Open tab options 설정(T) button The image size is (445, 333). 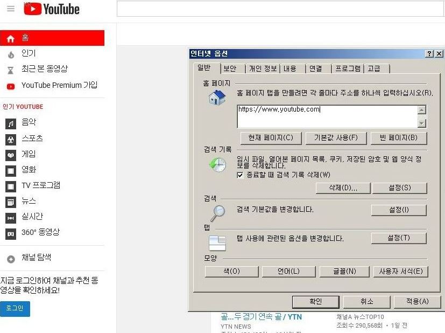(399, 238)
